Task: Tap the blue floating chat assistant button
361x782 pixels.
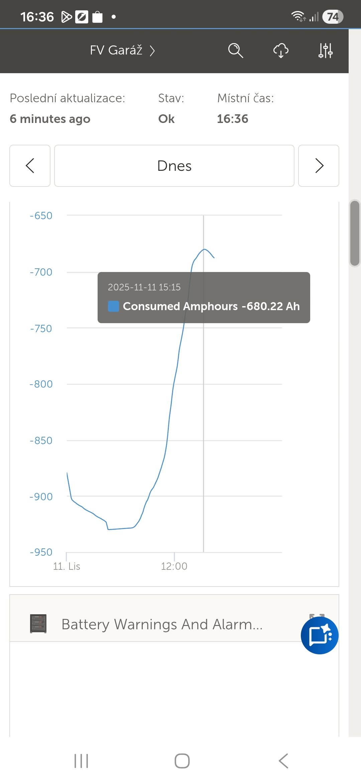Action: click(x=319, y=635)
